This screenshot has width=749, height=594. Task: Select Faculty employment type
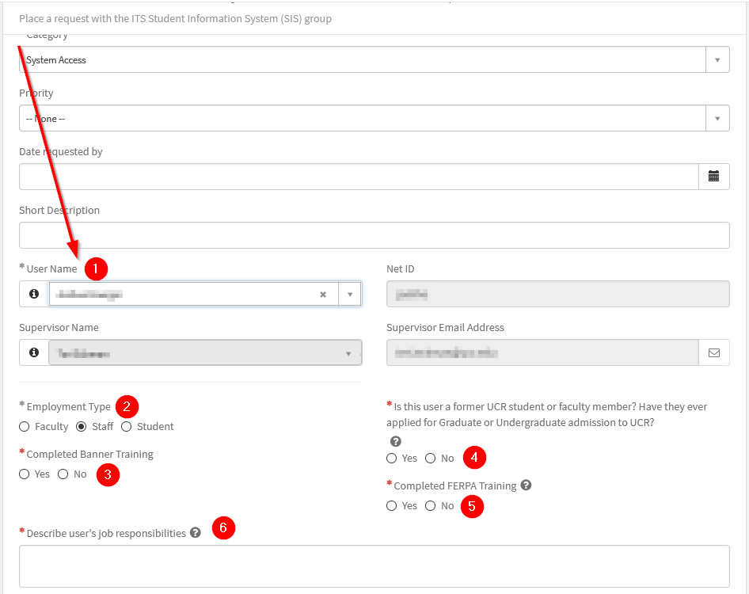[x=25, y=427]
